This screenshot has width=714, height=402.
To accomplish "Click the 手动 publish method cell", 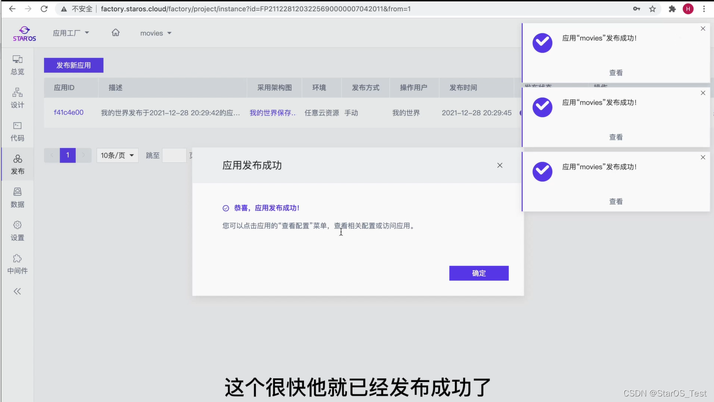I will [x=351, y=113].
